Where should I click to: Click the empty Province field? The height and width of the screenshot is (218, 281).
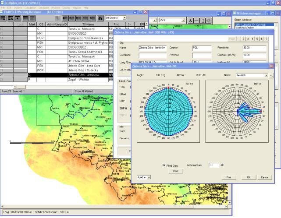click(x=202, y=55)
